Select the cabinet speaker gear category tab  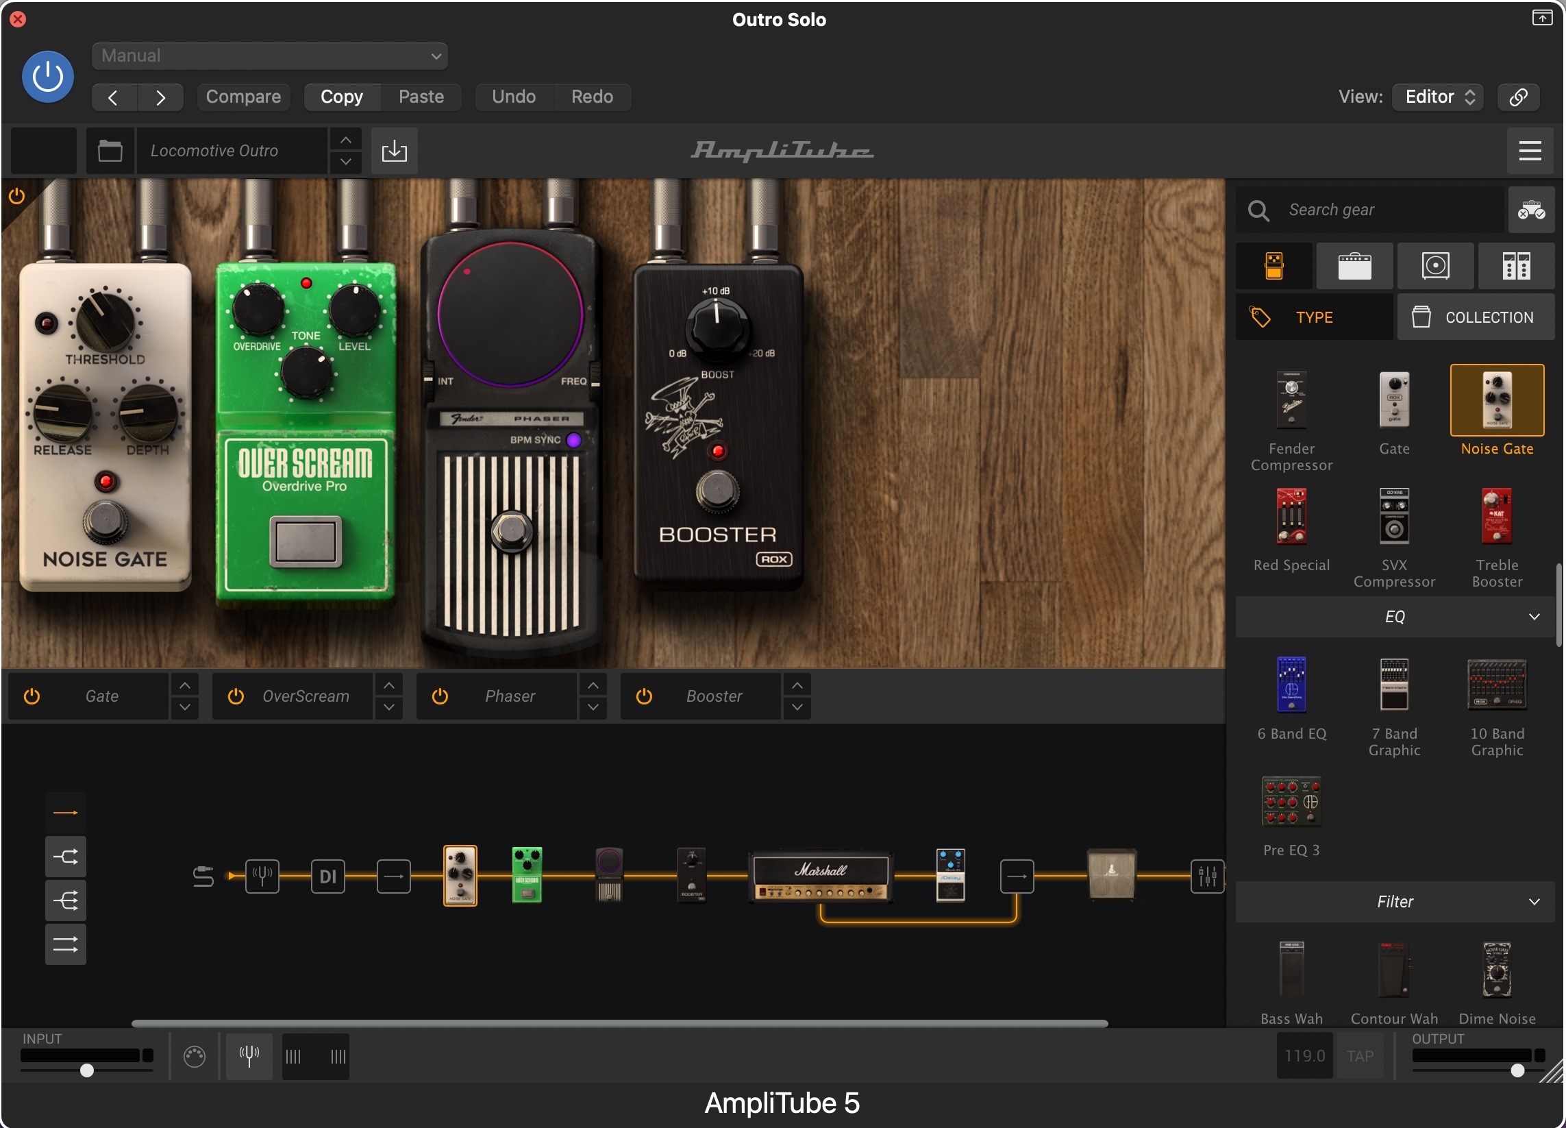1434,266
